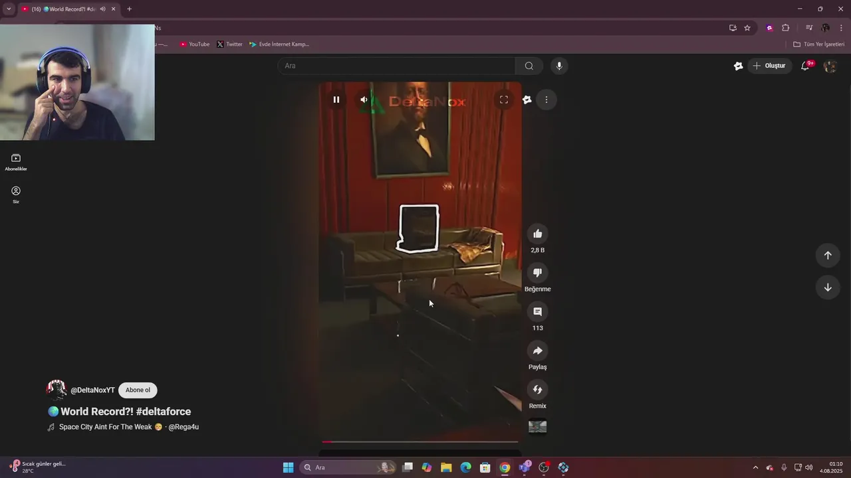The width and height of the screenshot is (851, 478).
Task: Open Microsoft Edge from the taskbar
Action: [466, 467]
